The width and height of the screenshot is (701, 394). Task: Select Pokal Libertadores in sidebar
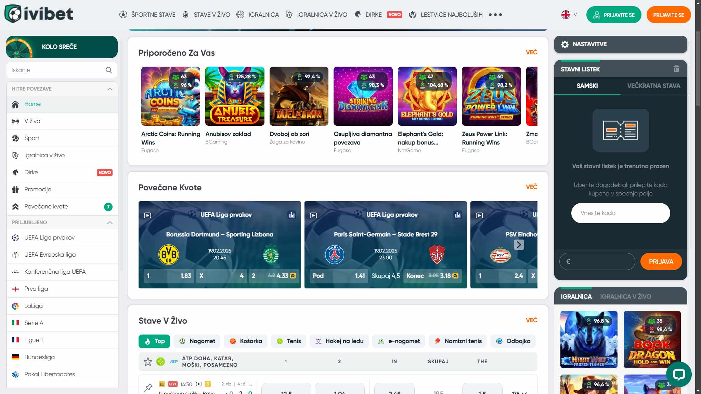coord(62,375)
